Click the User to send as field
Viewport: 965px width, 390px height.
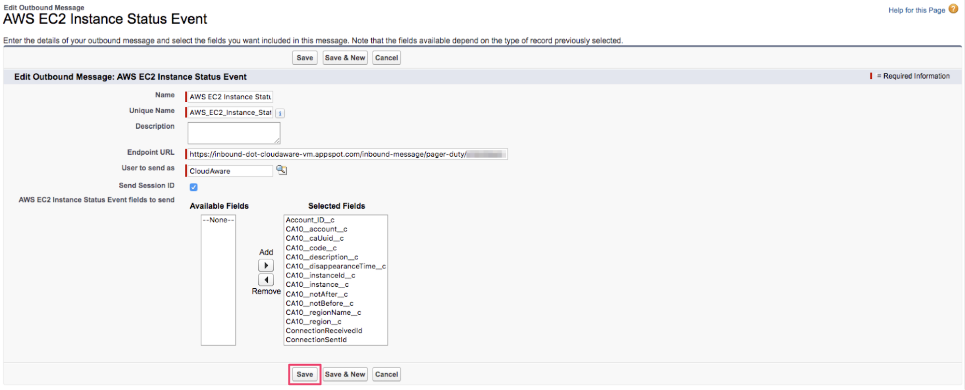[x=230, y=171]
